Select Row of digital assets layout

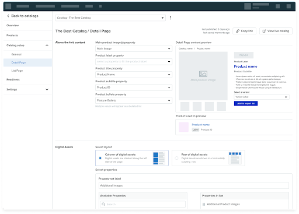pyautogui.click(x=208, y=158)
